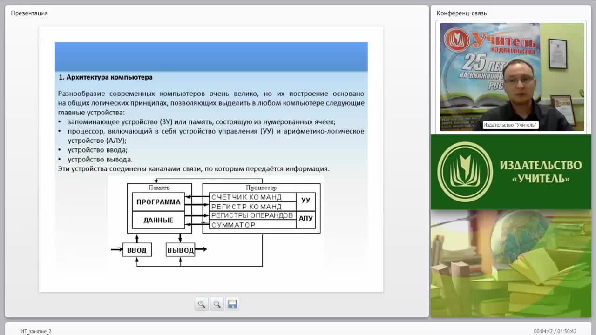Select the Конференц-связь panel header

point(461,13)
